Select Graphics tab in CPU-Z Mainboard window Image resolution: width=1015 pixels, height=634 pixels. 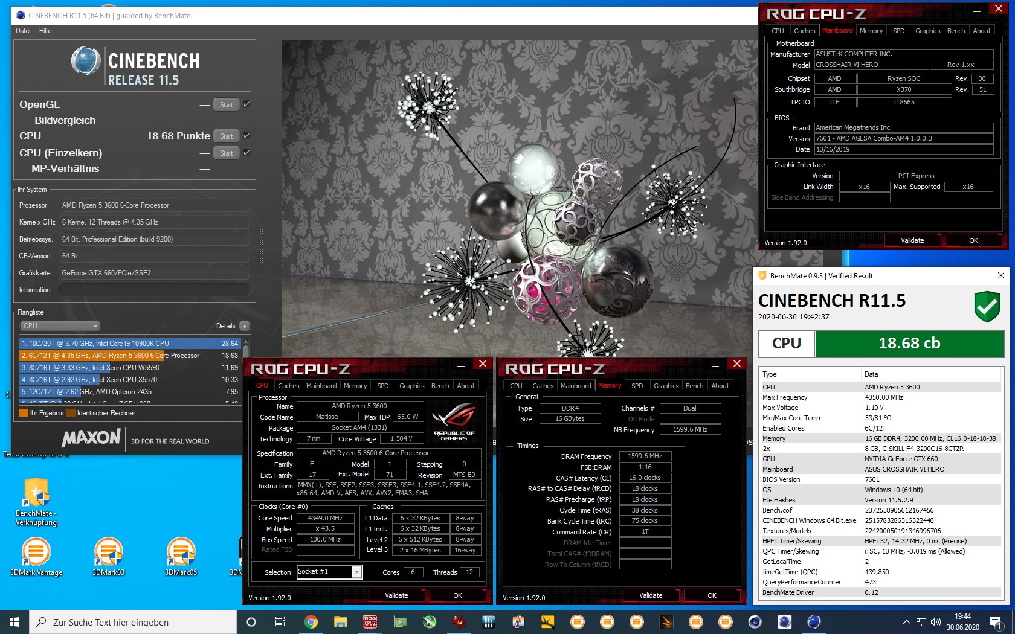[927, 31]
